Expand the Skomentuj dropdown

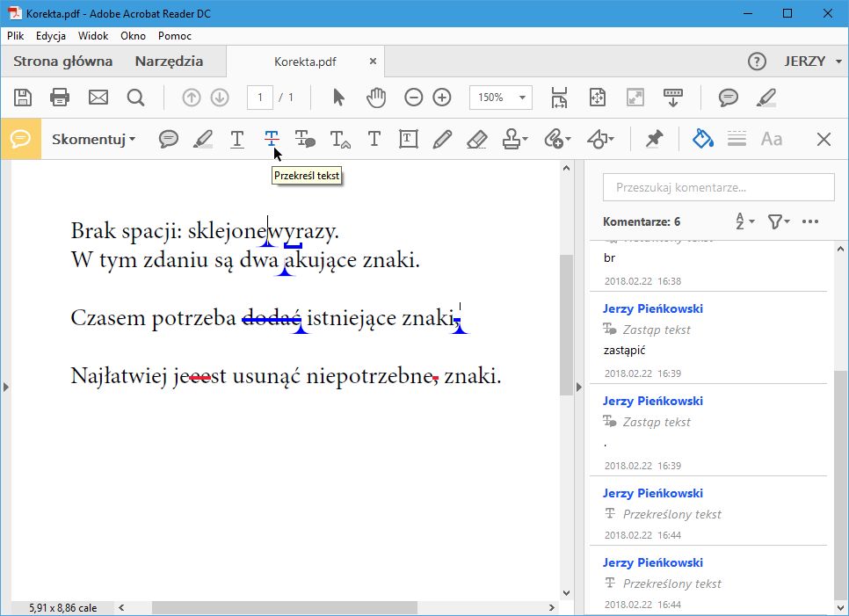coord(93,139)
